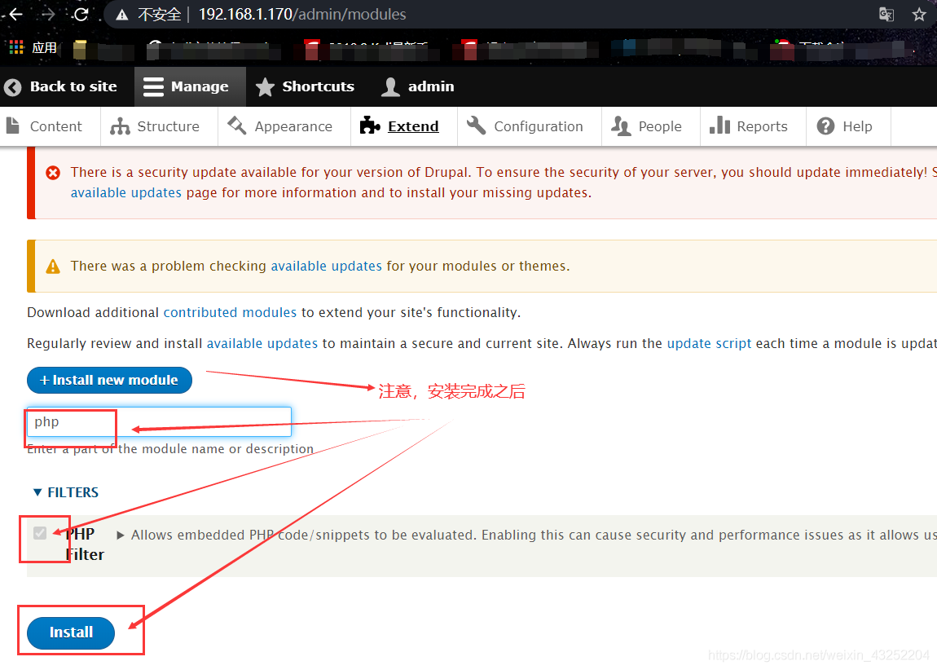Open the Reports menu
The image size is (937, 670).
click(753, 126)
